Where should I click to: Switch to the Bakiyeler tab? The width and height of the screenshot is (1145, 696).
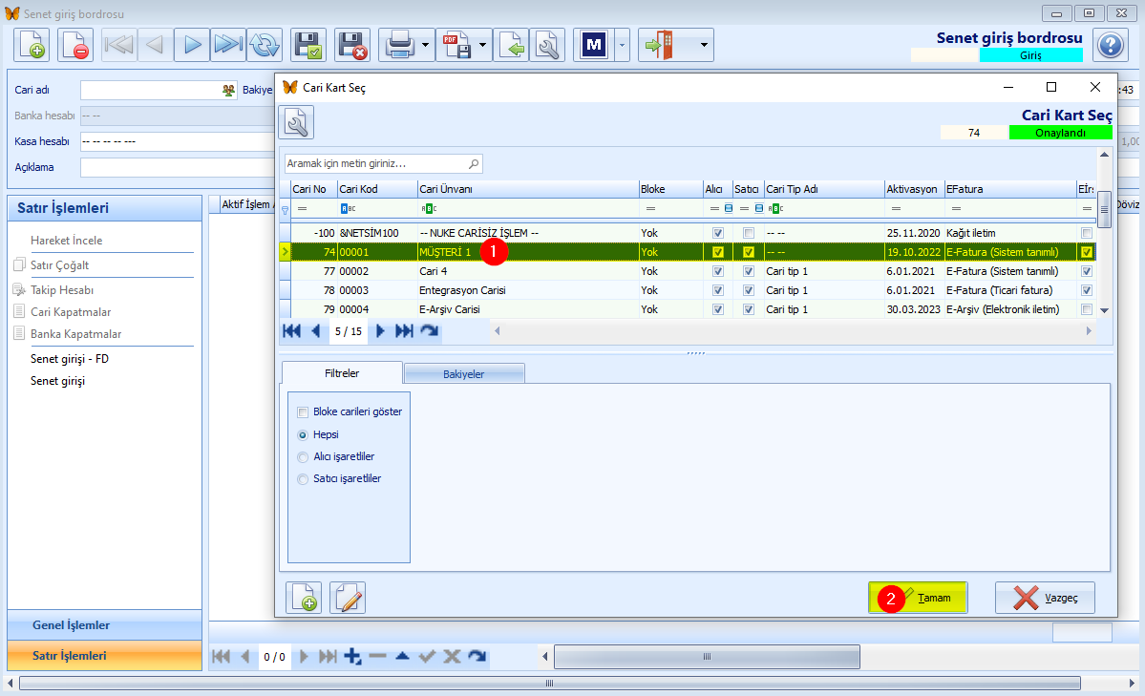(x=464, y=374)
